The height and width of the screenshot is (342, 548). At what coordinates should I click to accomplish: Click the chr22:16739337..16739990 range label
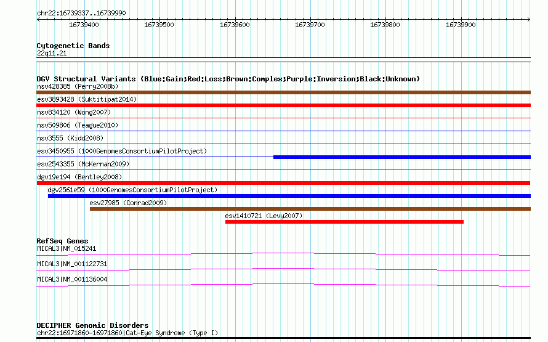[x=81, y=13]
